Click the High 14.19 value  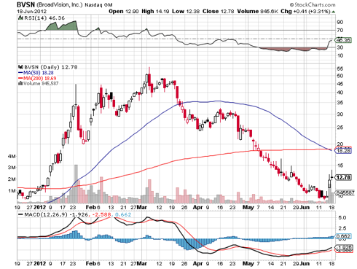(155, 12)
